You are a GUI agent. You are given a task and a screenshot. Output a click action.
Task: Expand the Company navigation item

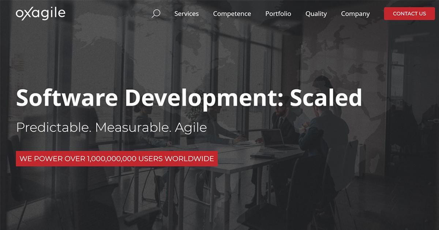(x=355, y=14)
